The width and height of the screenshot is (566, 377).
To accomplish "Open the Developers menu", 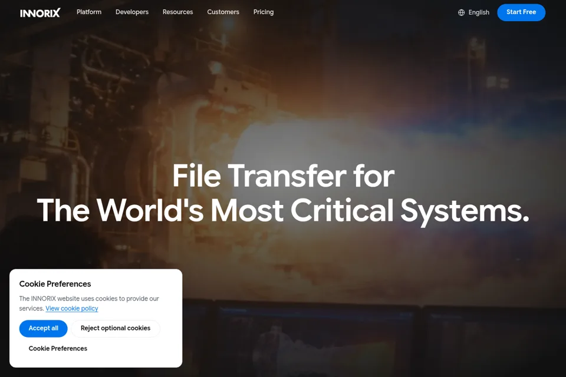I will (131, 12).
